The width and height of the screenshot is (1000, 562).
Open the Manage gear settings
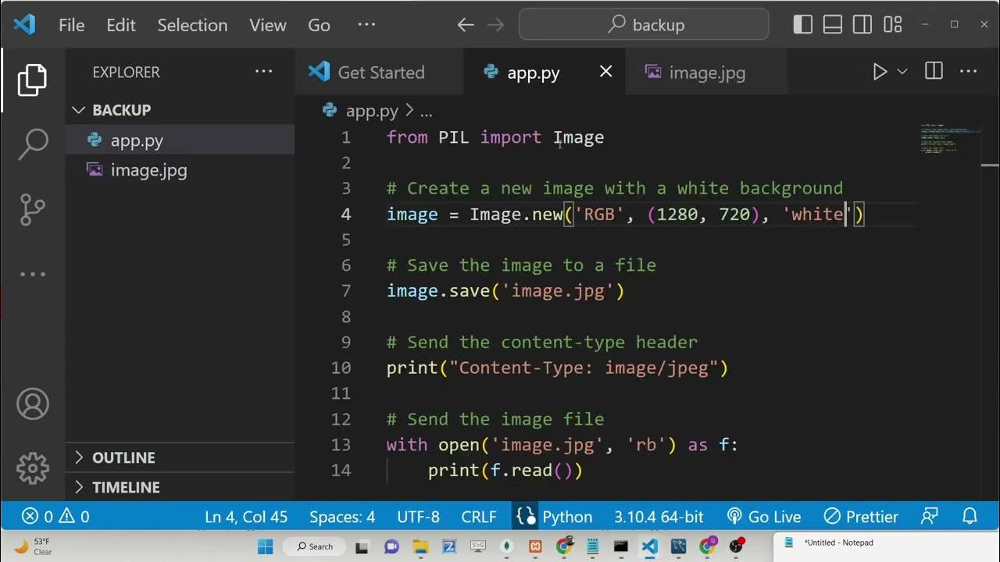(x=33, y=468)
